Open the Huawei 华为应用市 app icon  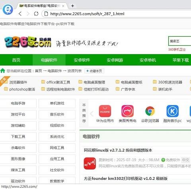point(105,111)
